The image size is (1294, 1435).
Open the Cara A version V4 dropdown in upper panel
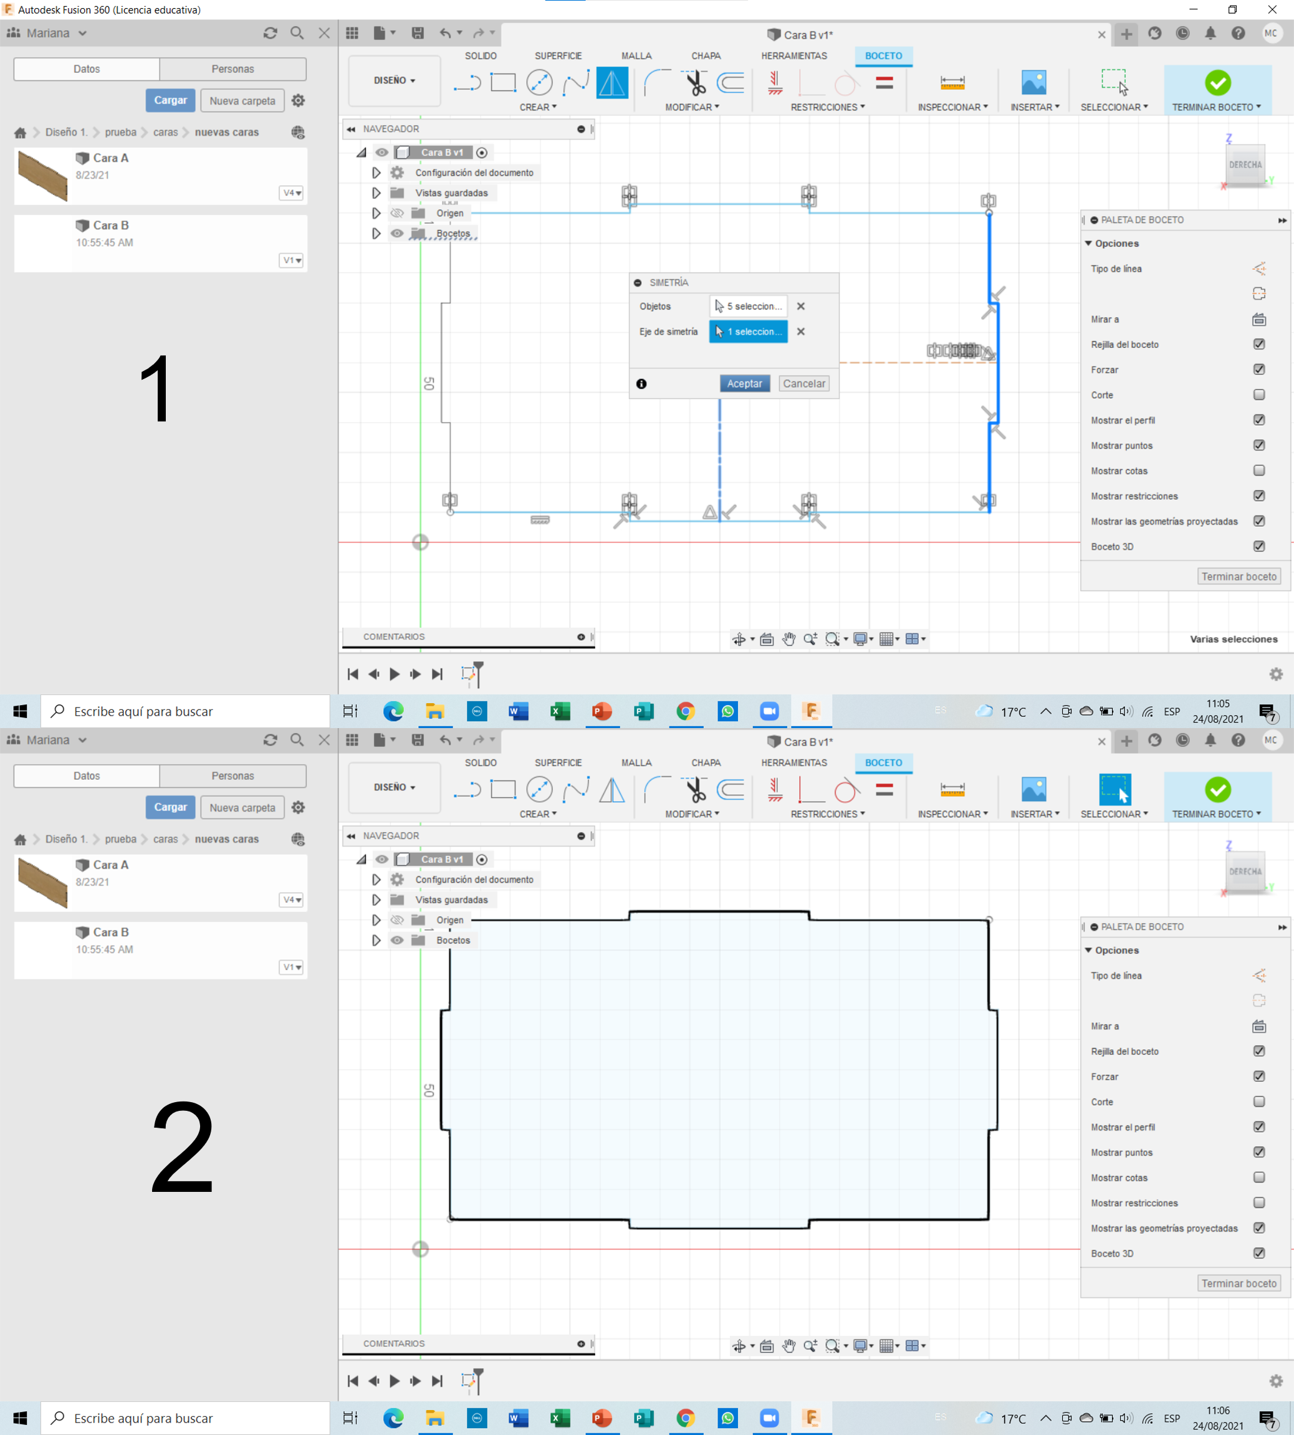point(292,193)
